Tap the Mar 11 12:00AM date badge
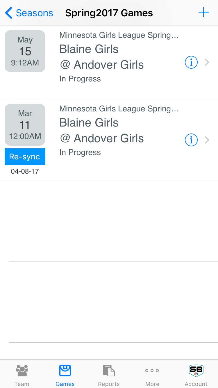The image size is (218, 388). 25,125
